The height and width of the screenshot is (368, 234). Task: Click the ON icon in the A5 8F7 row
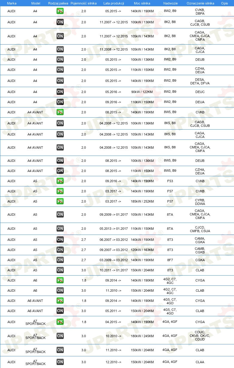[x=60, y=260]
